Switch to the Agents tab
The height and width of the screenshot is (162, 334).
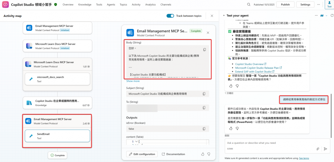tap(111, 5)
